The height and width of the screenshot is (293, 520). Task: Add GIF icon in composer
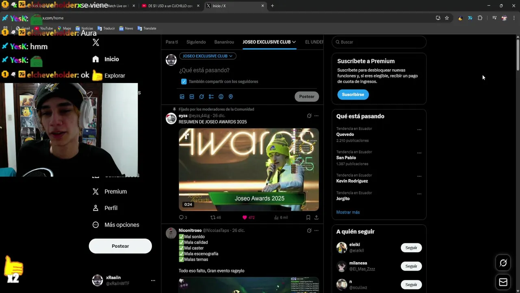pyautogui.click(x=192, y=96)
